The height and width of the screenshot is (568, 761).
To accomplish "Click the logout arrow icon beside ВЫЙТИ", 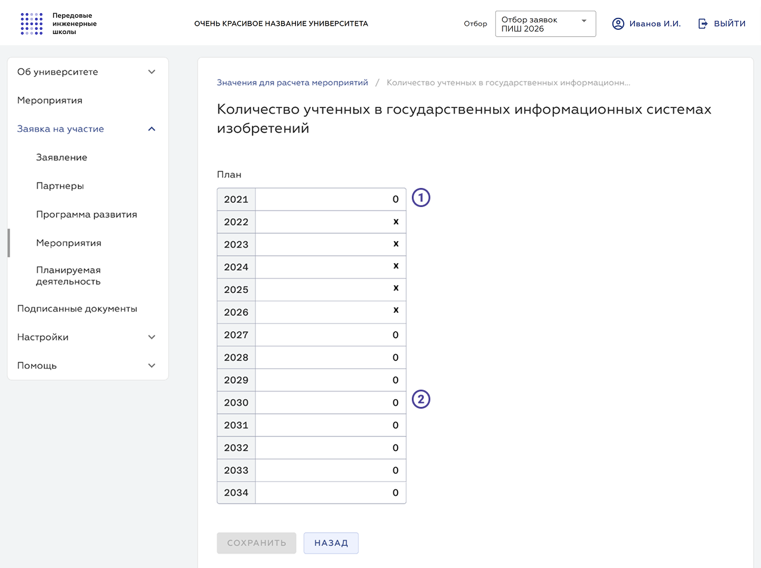I will coord(703,24).
